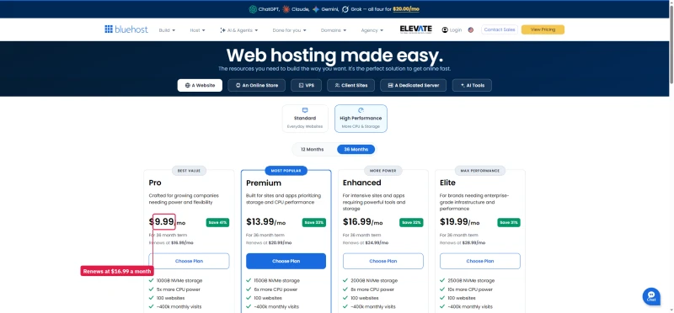674x313 pixels.
Task: Click the View Pricing button
Action: 543,29
